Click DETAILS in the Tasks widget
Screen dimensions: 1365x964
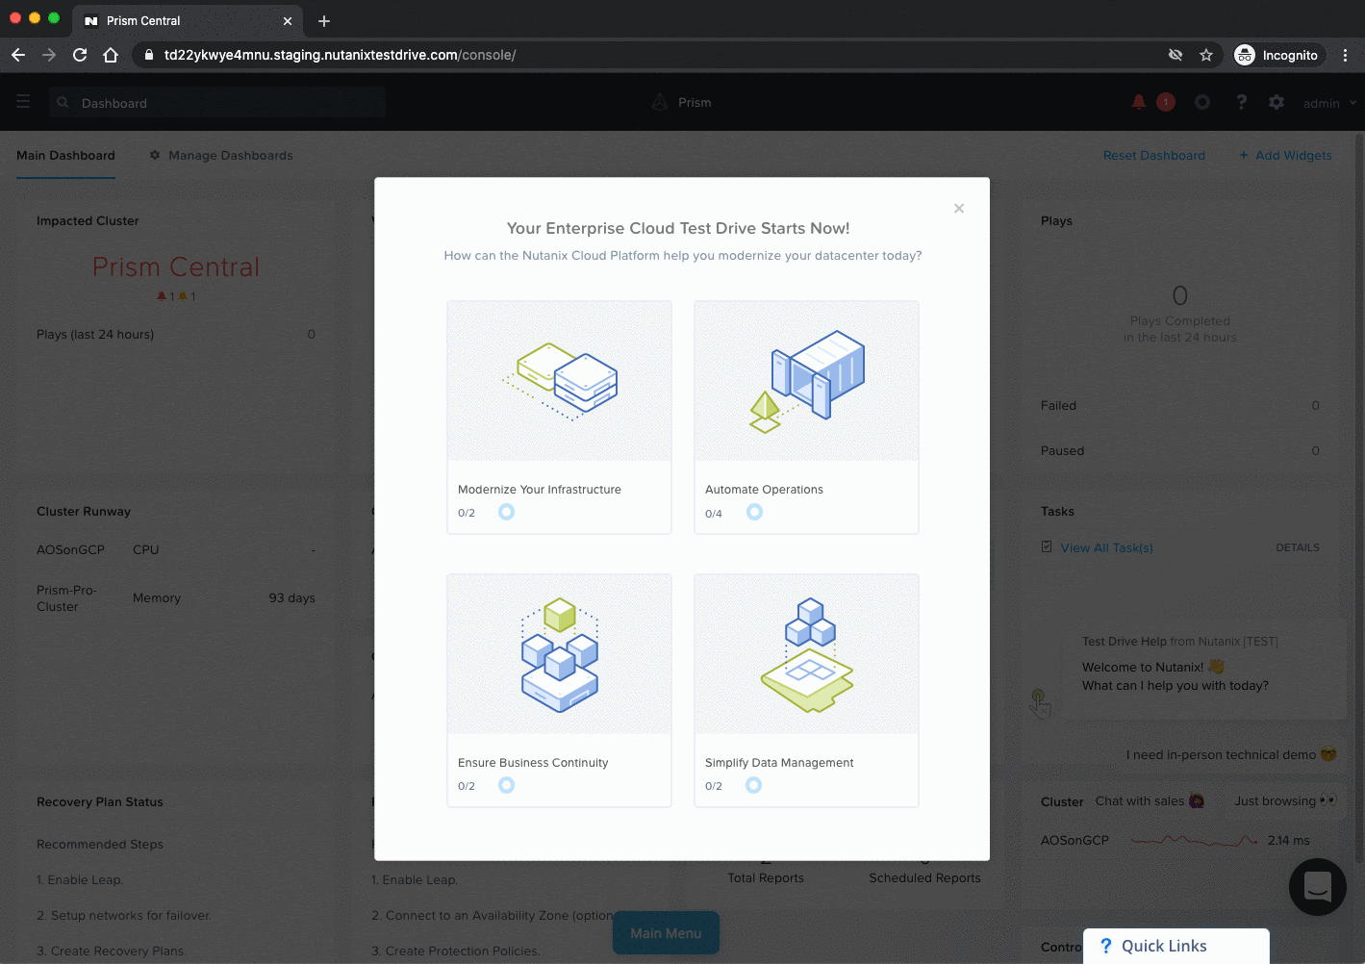coord(1298,547)
